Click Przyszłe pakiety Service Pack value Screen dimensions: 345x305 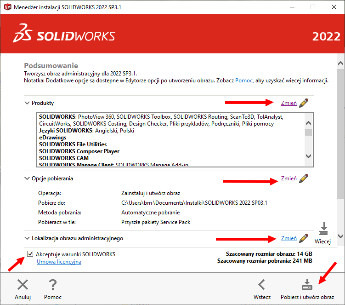click(156, 222)
